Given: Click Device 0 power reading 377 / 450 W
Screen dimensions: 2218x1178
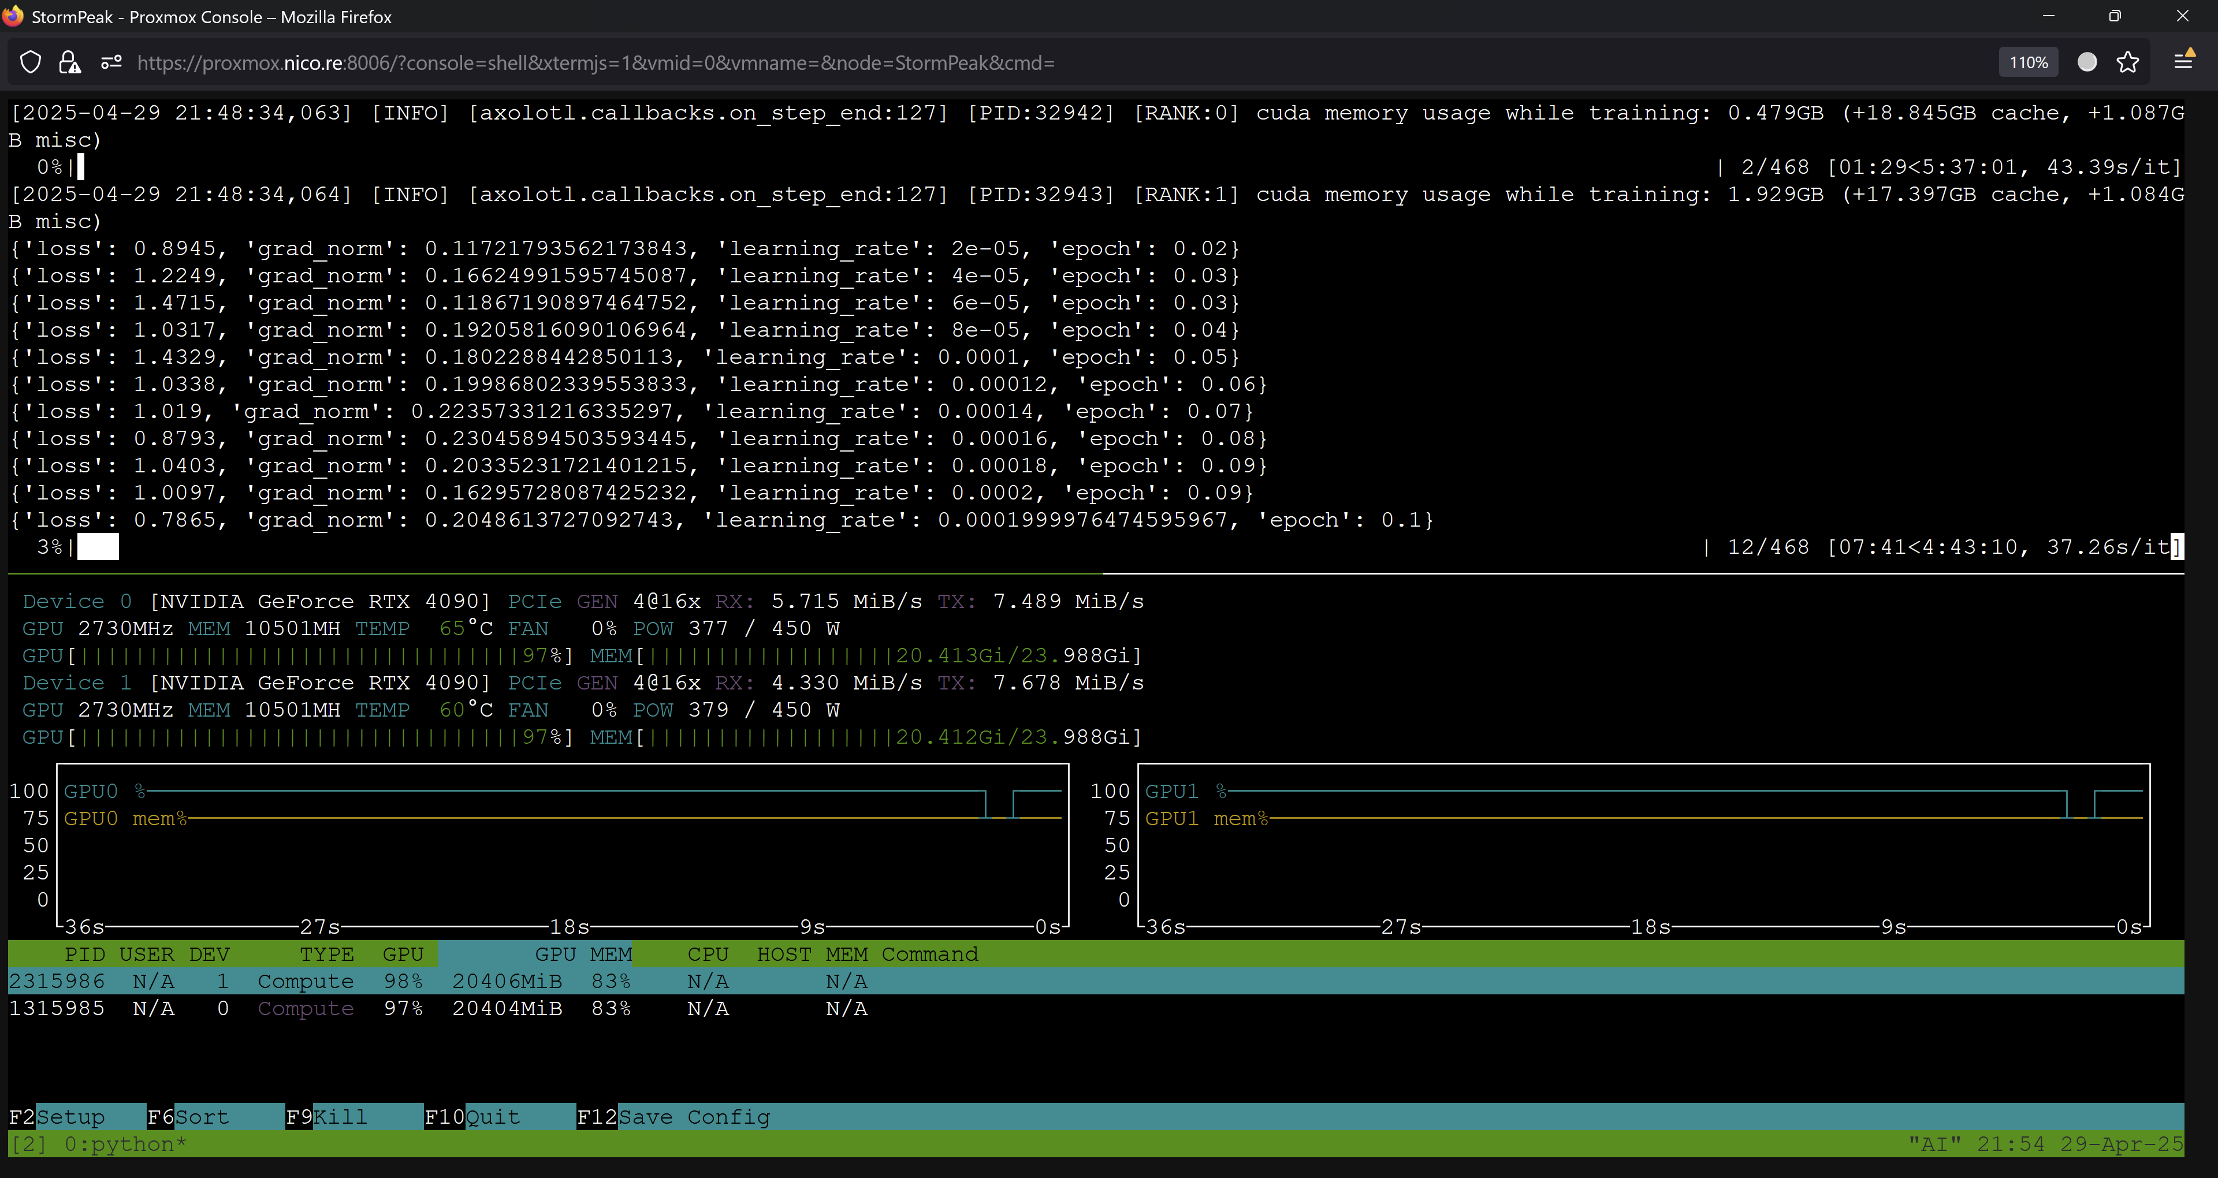Looking at the screenshot, I should [x=763, y=628].
